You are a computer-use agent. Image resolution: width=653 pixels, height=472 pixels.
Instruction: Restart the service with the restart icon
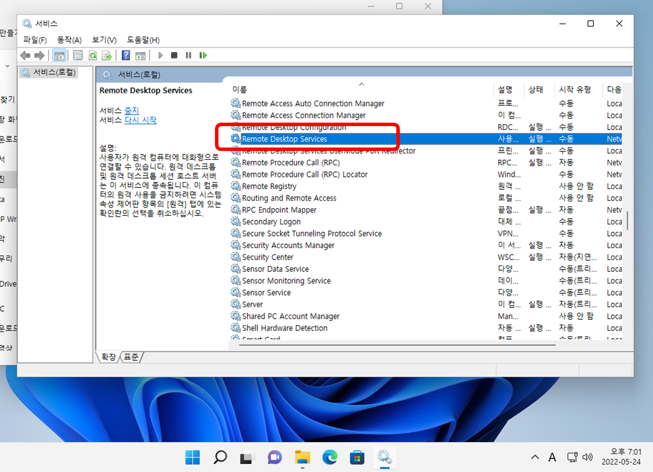(x=203, y=56)
